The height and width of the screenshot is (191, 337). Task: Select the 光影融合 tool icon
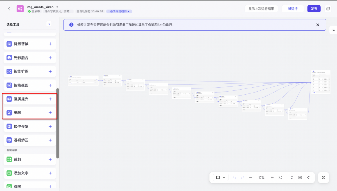tap(9, 58)
